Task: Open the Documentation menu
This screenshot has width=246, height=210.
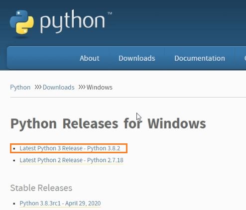Action: pyautogui.click(x=200, y=58)
